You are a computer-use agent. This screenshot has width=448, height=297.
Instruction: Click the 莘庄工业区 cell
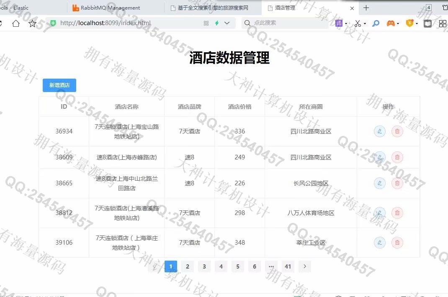click(x=311, y=243)
